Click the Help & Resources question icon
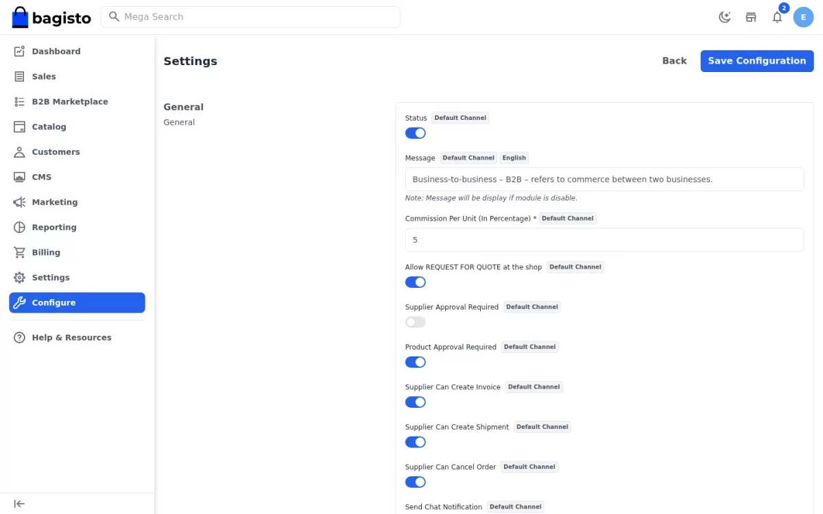 (x=19, y=338)
